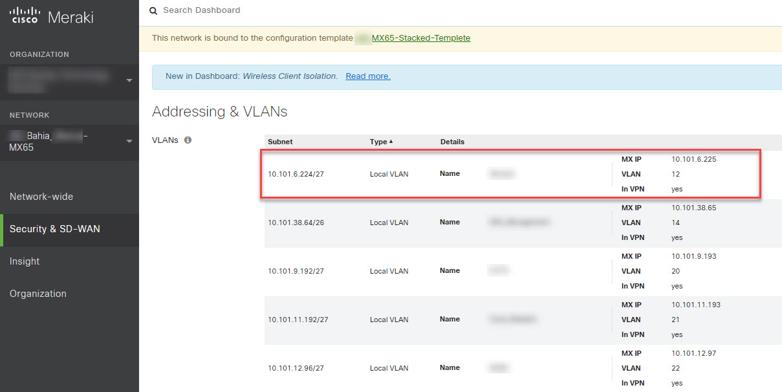The image size is (782, 392).
Task: Open subnet 10.101.12.96/27 details
Action: [x=296, y=367]
